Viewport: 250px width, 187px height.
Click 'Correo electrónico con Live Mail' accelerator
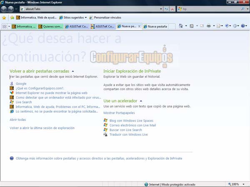click(x=132, y=125)
